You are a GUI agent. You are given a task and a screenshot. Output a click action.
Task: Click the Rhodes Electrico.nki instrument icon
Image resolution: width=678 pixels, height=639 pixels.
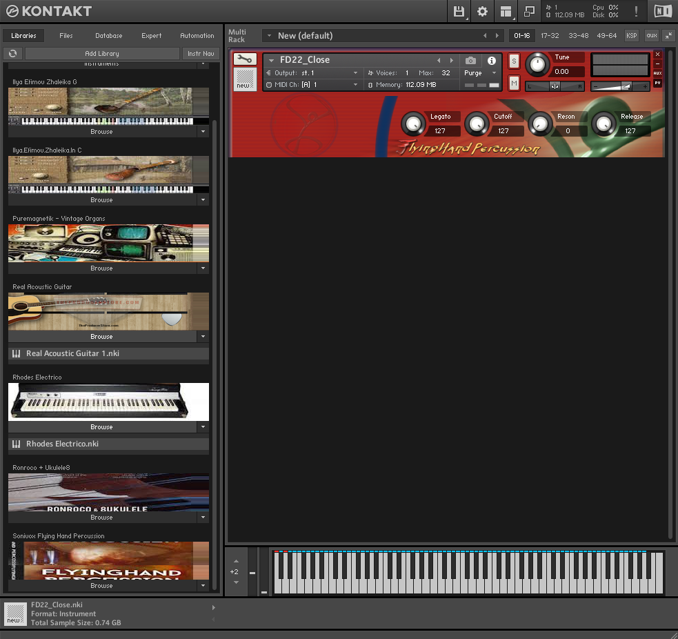(x=17, y=444)
